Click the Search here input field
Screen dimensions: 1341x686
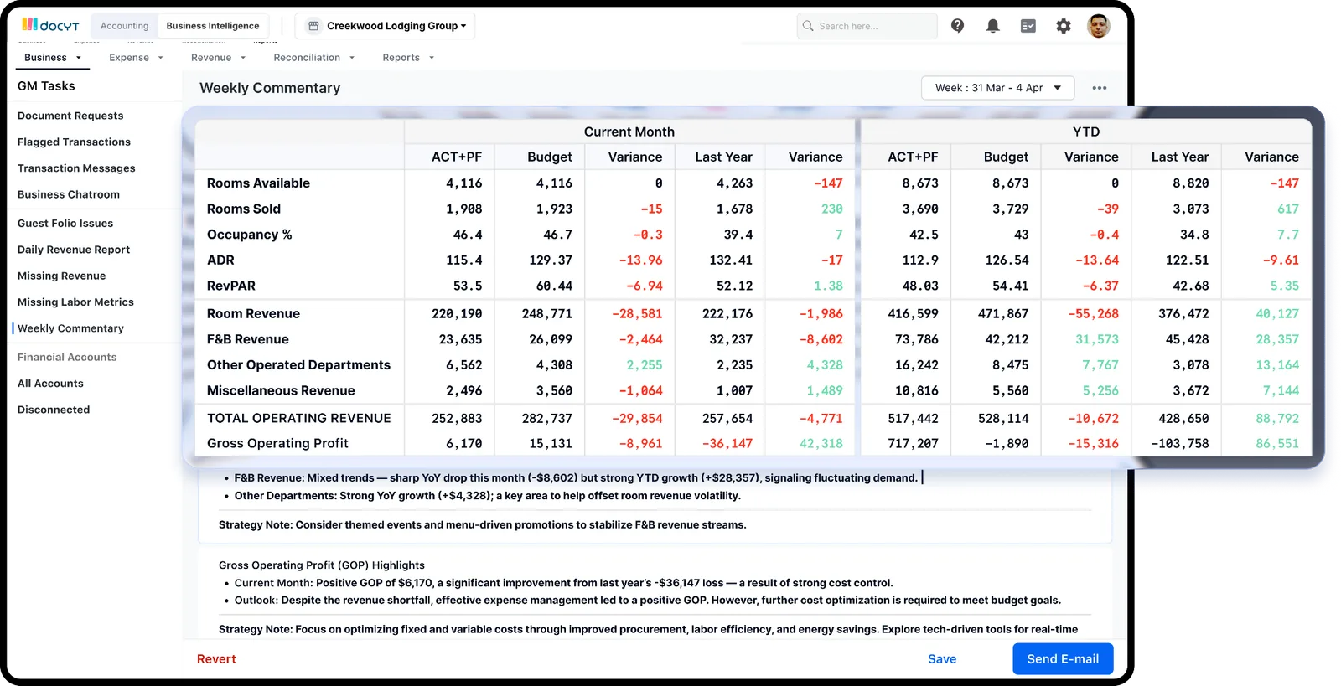coord(867,26)
